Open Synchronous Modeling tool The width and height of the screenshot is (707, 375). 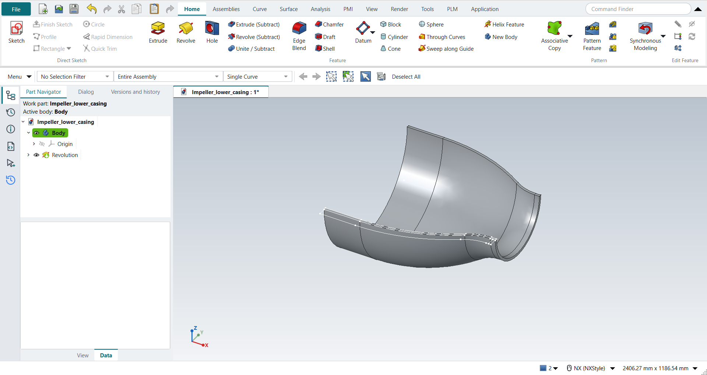click(645, 36)
